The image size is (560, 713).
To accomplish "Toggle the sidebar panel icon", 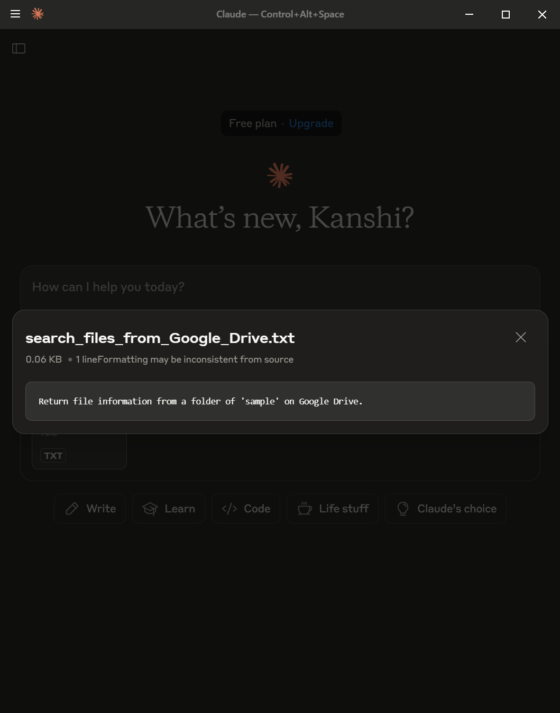I will click(19, 49).
